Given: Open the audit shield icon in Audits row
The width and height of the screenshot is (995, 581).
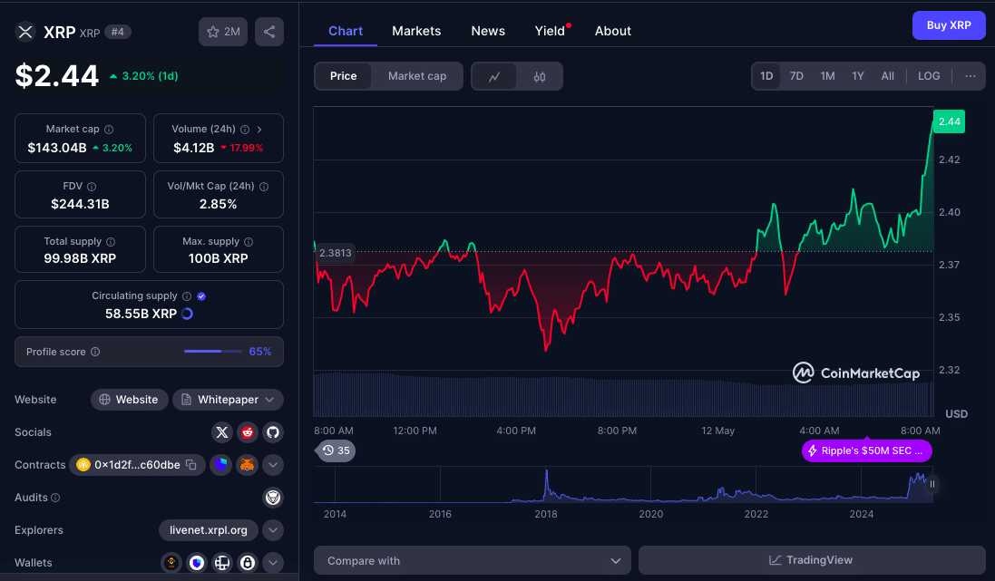Looking at the screenshot, I should (x=273, y=498).
